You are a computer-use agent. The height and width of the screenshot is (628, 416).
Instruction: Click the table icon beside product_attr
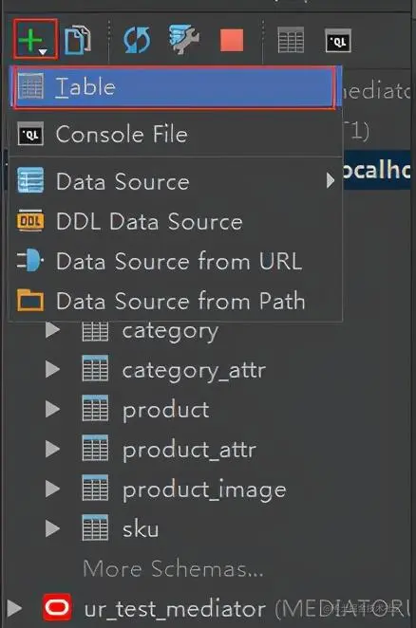(x=95, y=448)
